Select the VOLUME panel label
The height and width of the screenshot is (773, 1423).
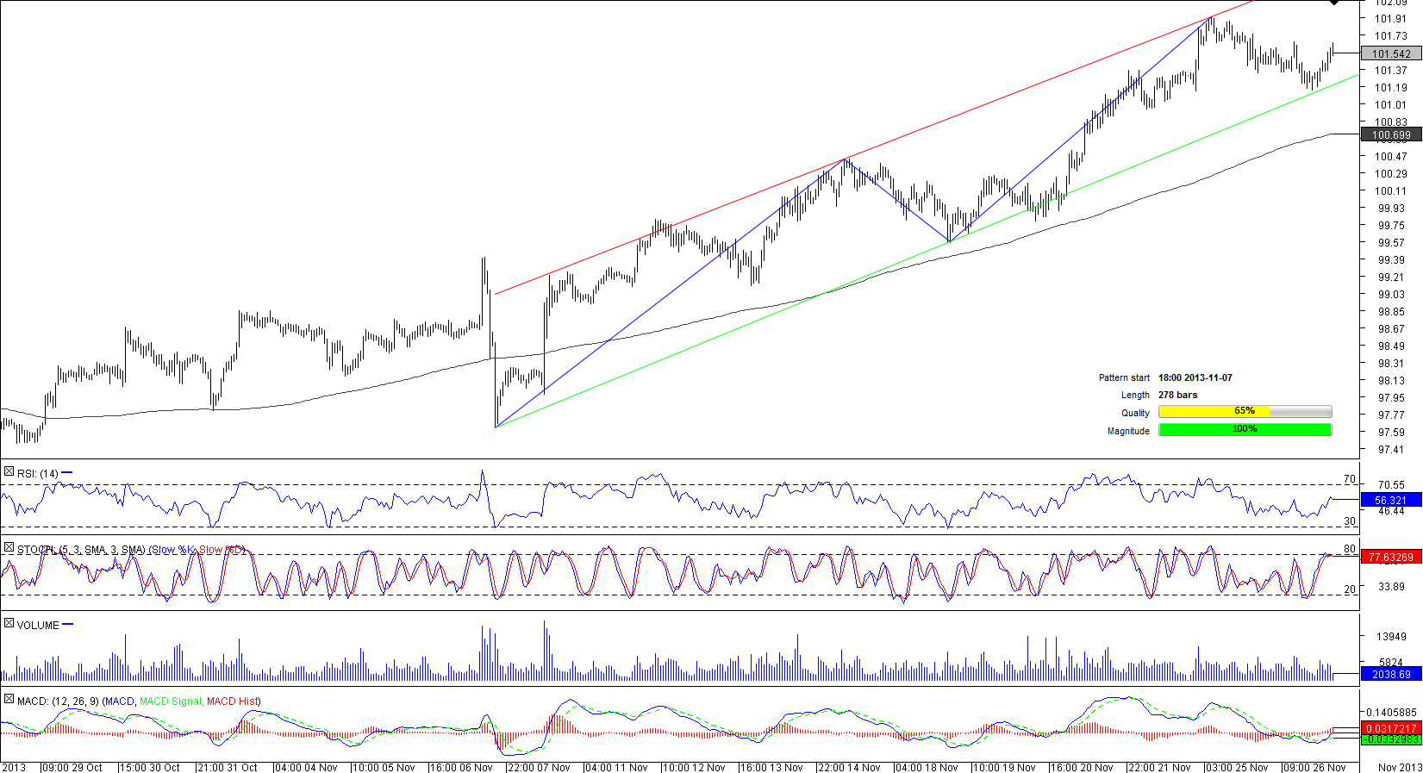pos(38,625)
